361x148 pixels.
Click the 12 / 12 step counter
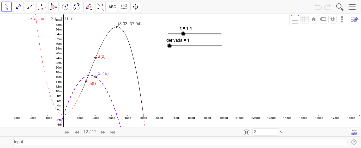click(x=90, y=132)
